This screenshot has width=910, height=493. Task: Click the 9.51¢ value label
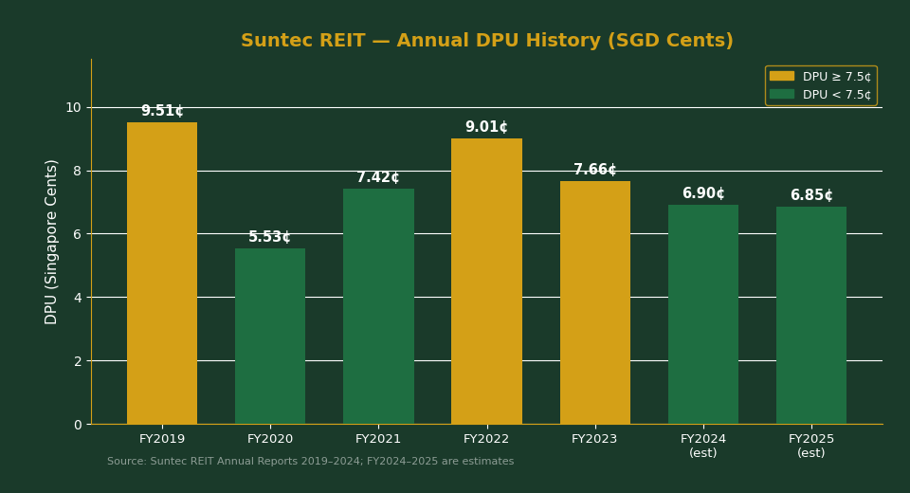coord(162,111)
